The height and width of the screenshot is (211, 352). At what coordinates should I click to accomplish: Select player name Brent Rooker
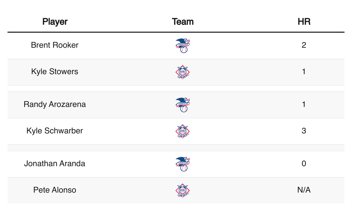(55, 45)
